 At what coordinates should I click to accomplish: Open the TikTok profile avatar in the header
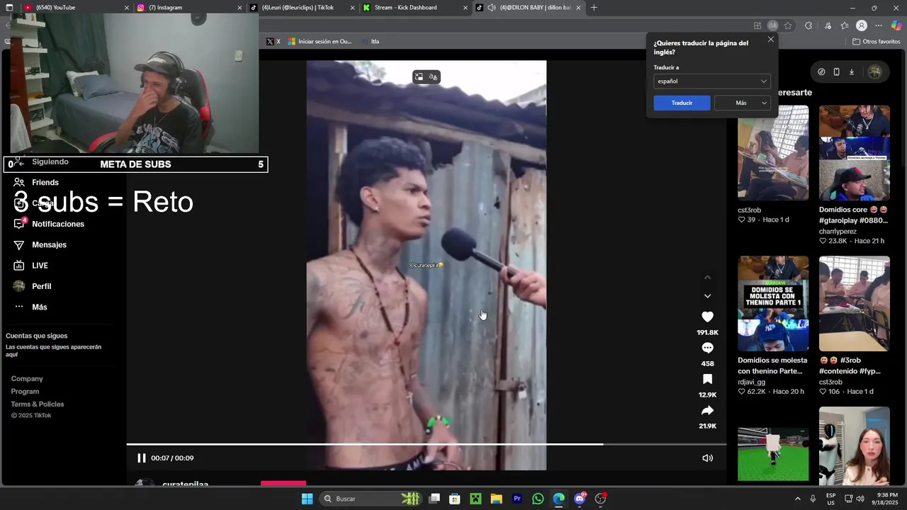[x=874, y=72]
